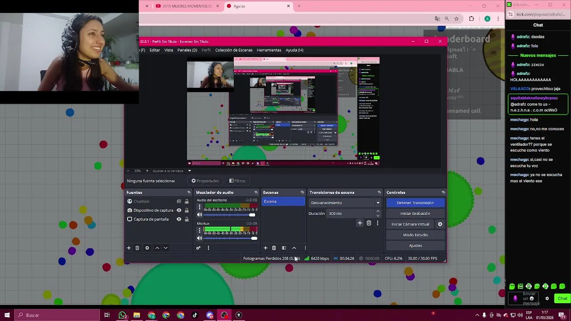Hide Captura de pantalla source
Screen dimensions: 571x321
pos(179,219)
